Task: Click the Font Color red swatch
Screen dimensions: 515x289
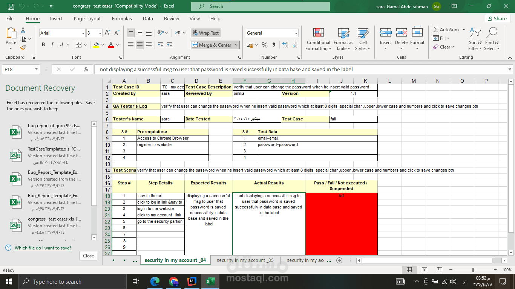Action: click(111, 45)
